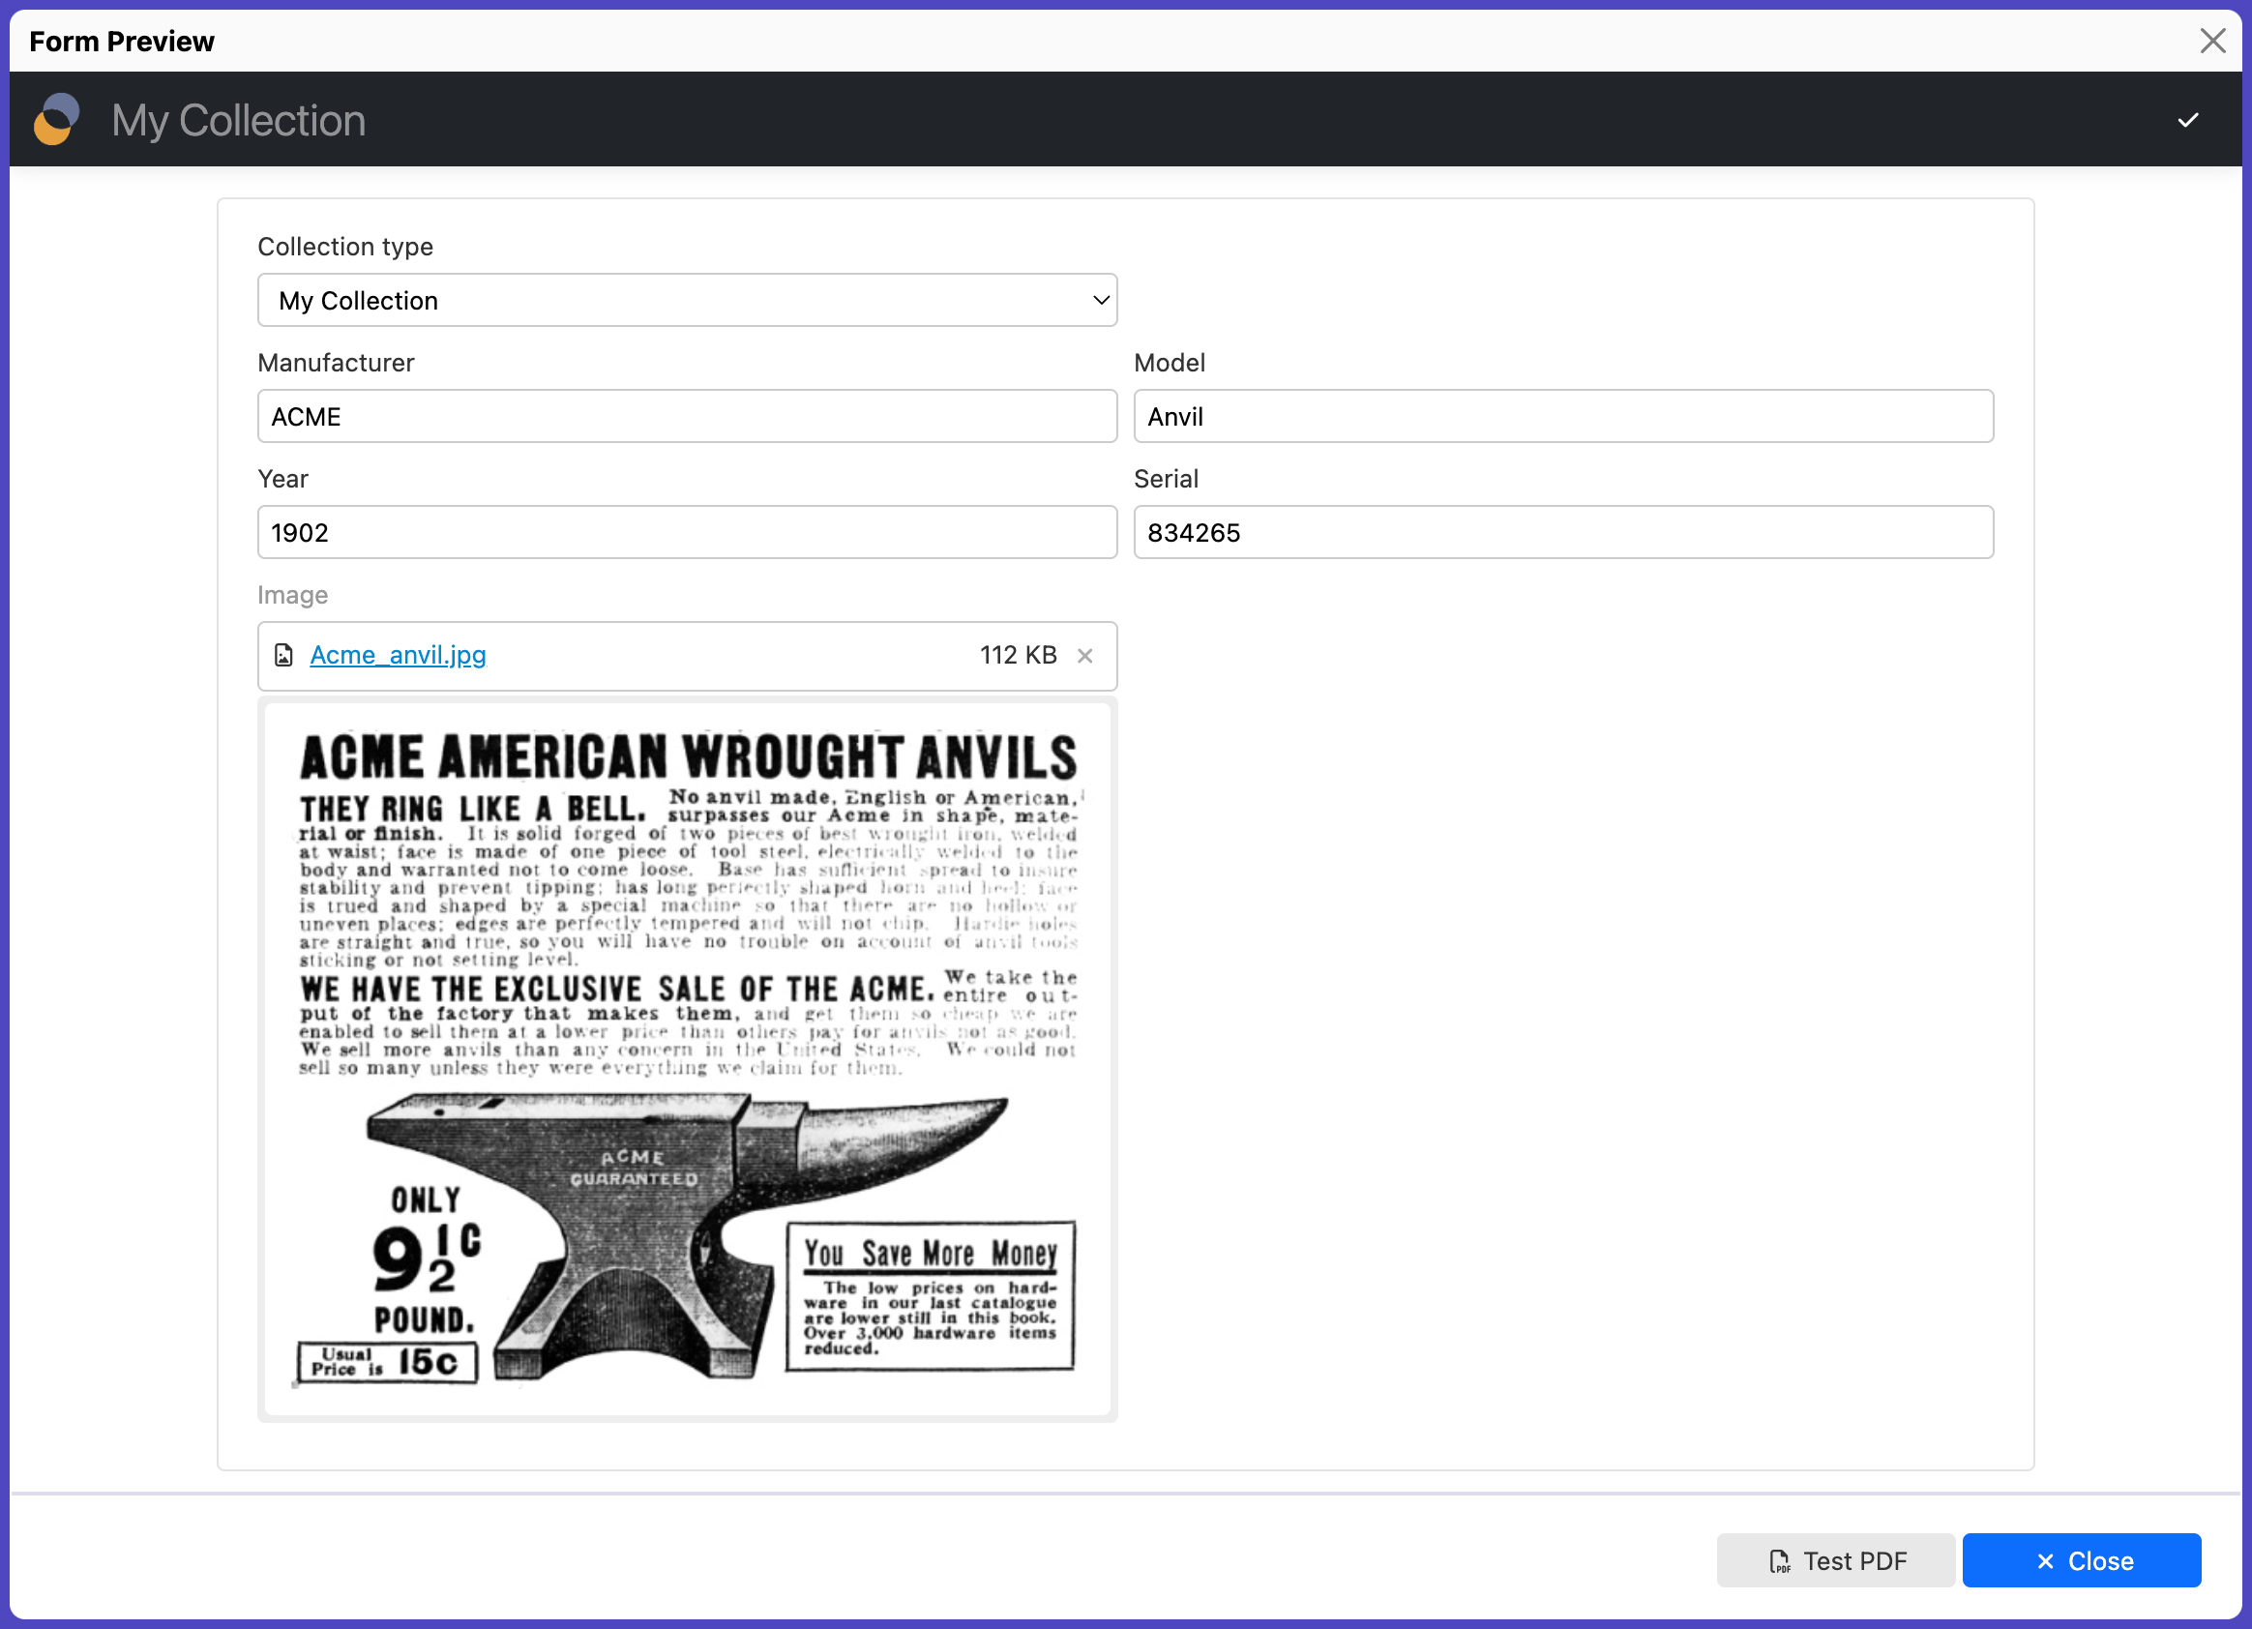Click the Serial label
Image resolution: width=2252 pixels, height=1629 pixels.
[x=1166, y=479]
